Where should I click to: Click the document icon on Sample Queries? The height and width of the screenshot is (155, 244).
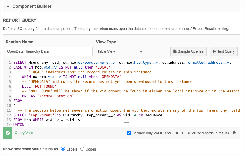pyautogui.click(x=175, y=51)
